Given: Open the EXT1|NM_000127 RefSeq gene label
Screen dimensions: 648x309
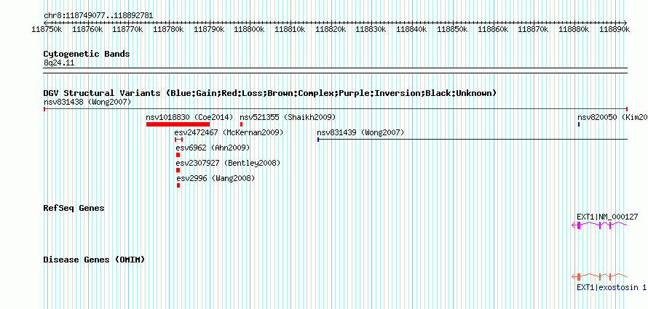Looking at the screenshot, I should (607, 217).
